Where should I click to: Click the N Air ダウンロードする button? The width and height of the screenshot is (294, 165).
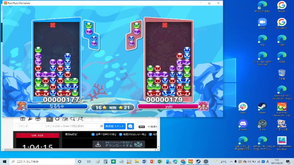119,144
